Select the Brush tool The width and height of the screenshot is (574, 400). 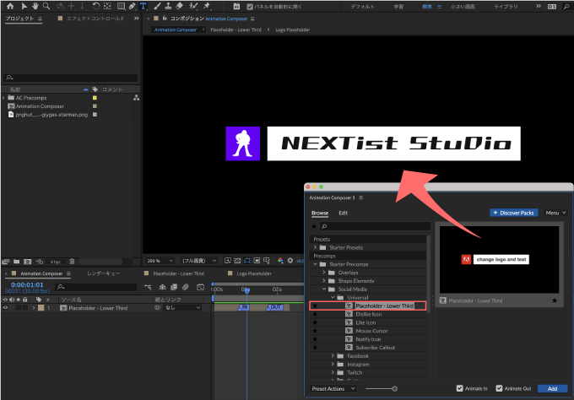157,6
